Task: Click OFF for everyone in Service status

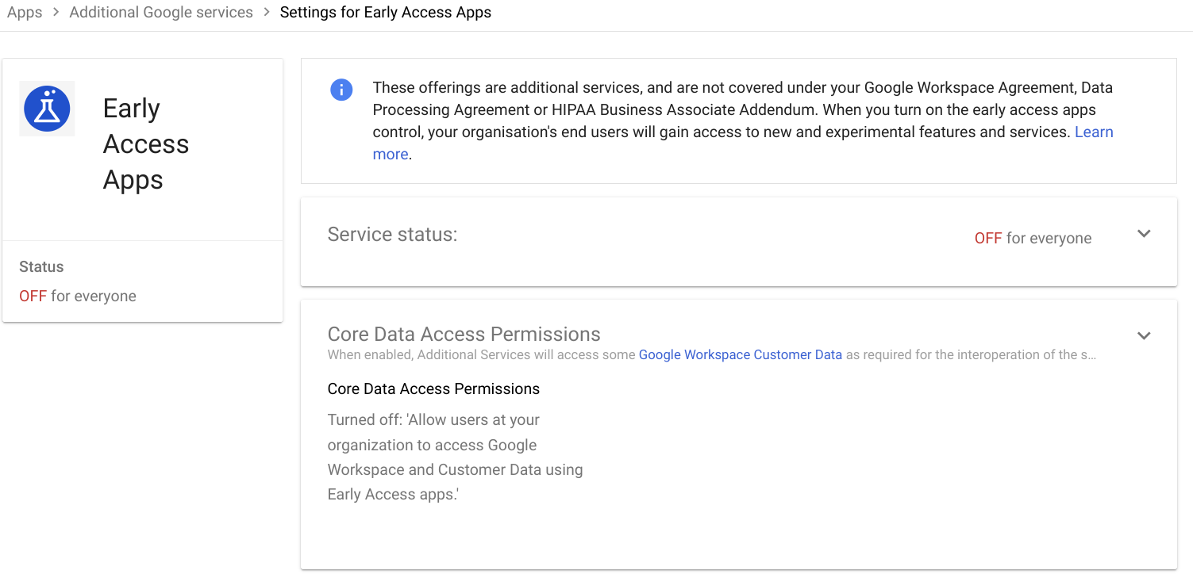Action: click(1033, 238)
